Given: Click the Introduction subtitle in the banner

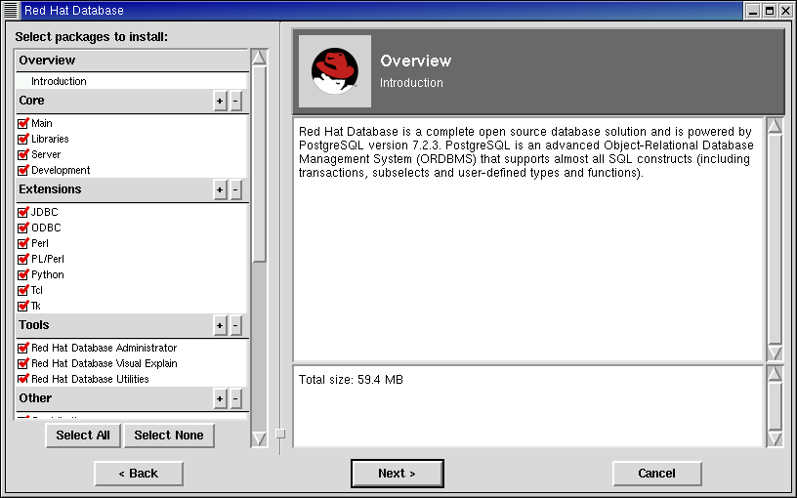Looking at the screenshot, I should point(411,83).
